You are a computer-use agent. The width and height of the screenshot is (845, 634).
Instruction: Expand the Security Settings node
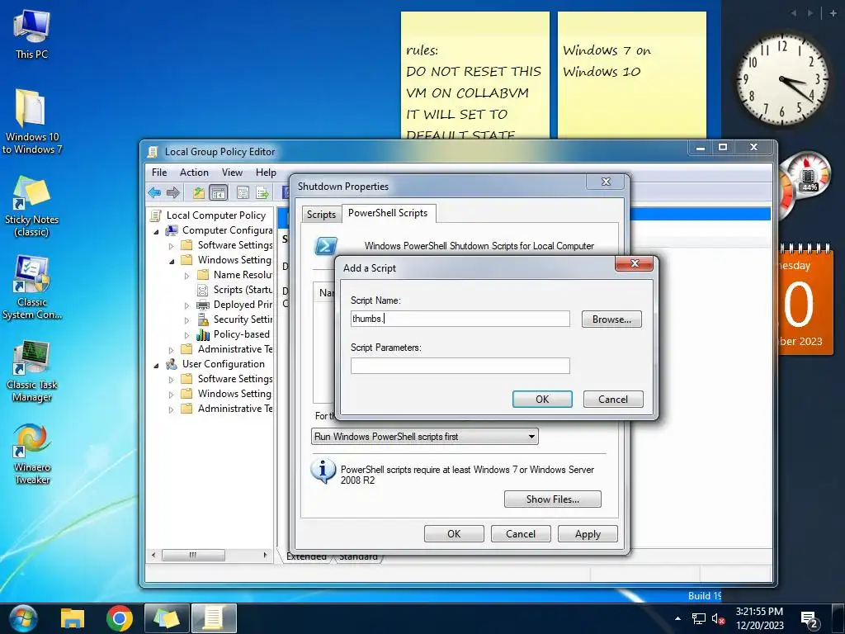click(187, 320)
